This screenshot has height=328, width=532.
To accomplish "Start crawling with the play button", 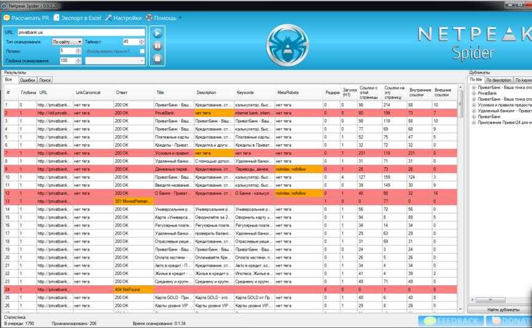I will [157, 33].
